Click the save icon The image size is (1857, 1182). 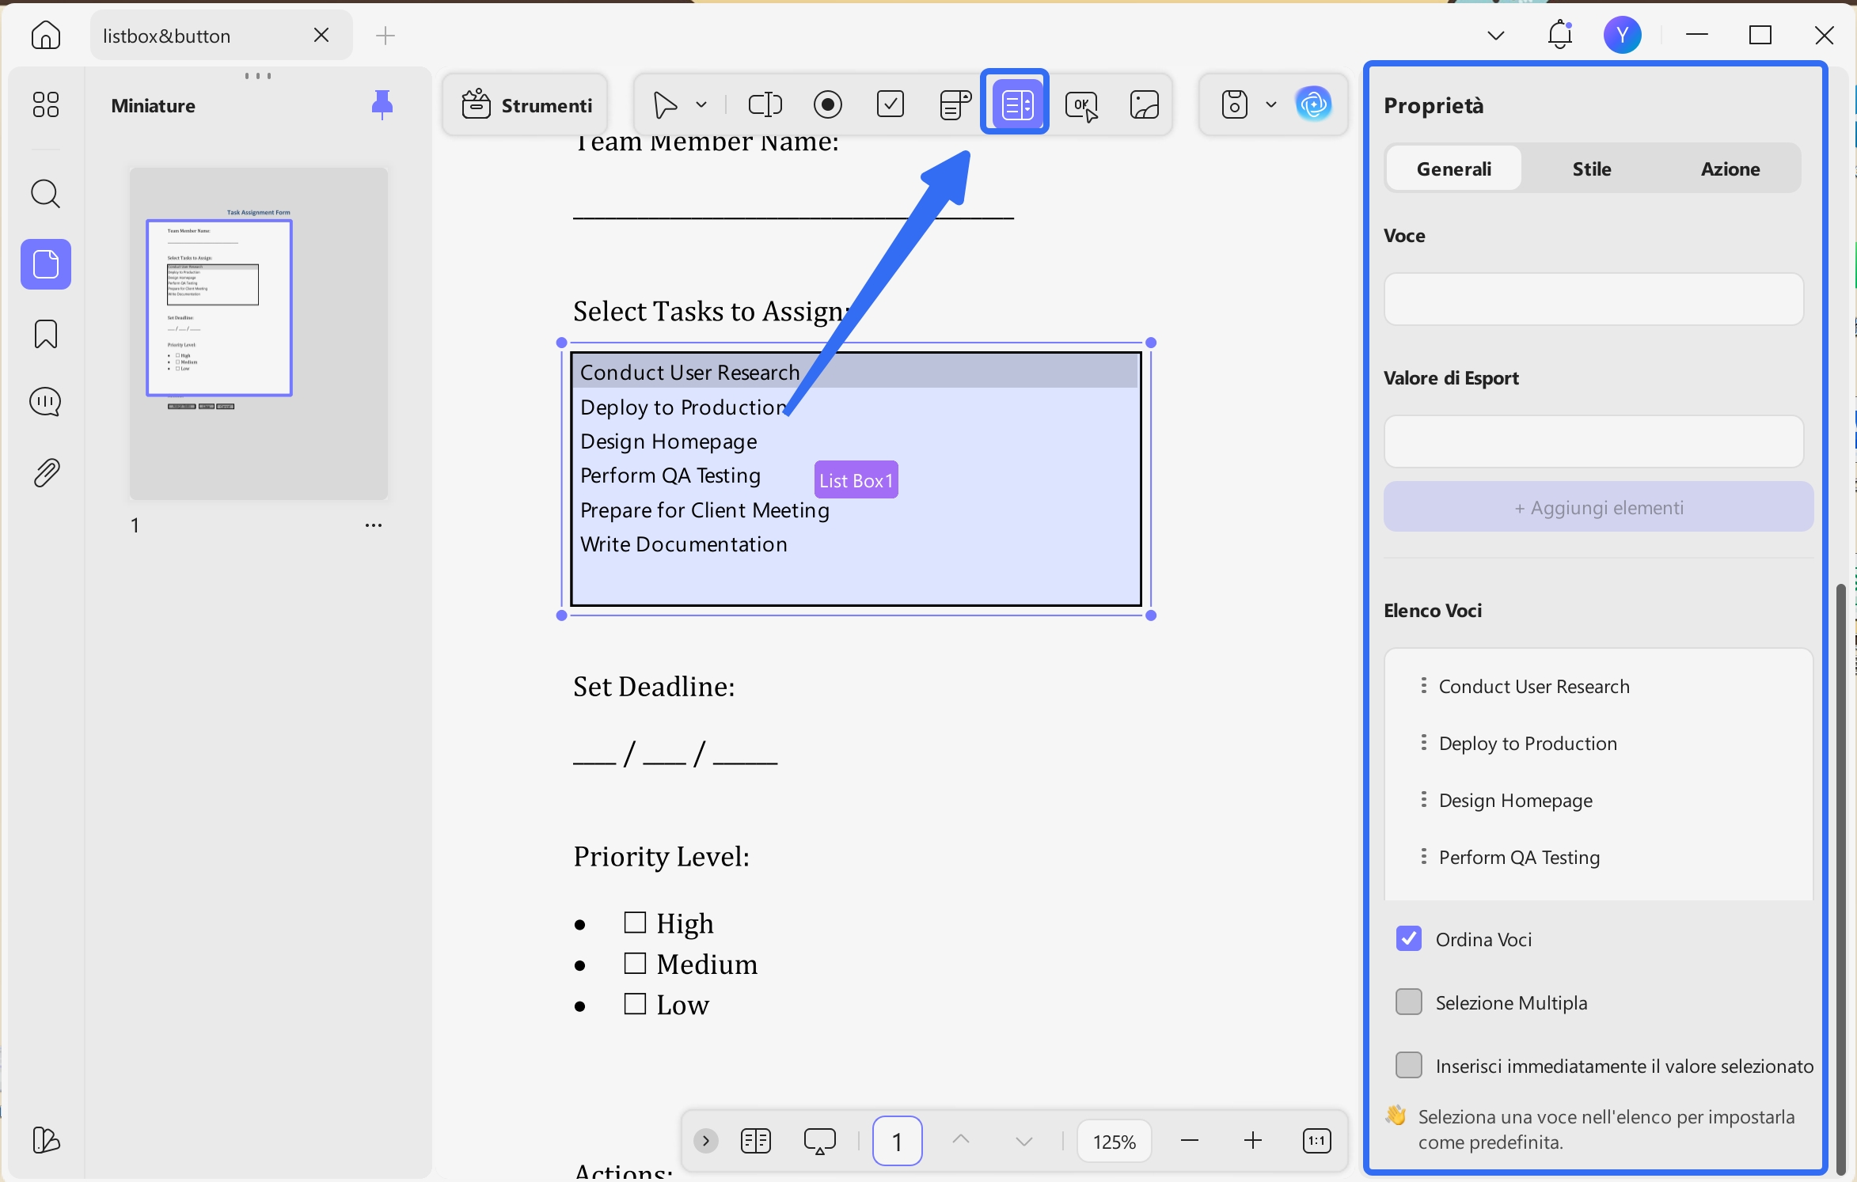coord(1234,104)
